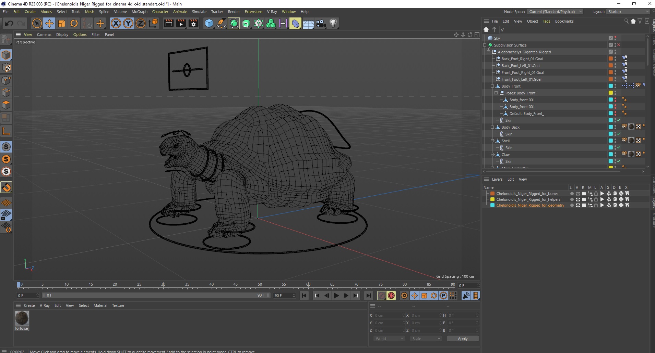The image size is (655, 353).
Task: Click the for_geometry layer cyan swatch
Action: 492,205
